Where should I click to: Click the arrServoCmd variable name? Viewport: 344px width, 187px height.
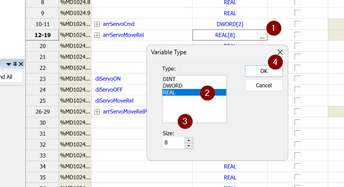(119, 24)
